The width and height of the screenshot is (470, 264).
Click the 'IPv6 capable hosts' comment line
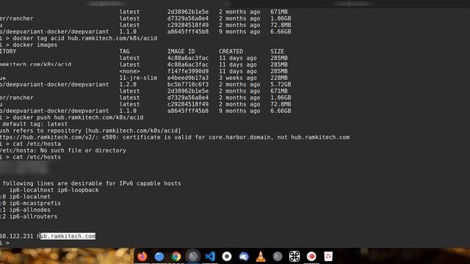coord(91,183)
